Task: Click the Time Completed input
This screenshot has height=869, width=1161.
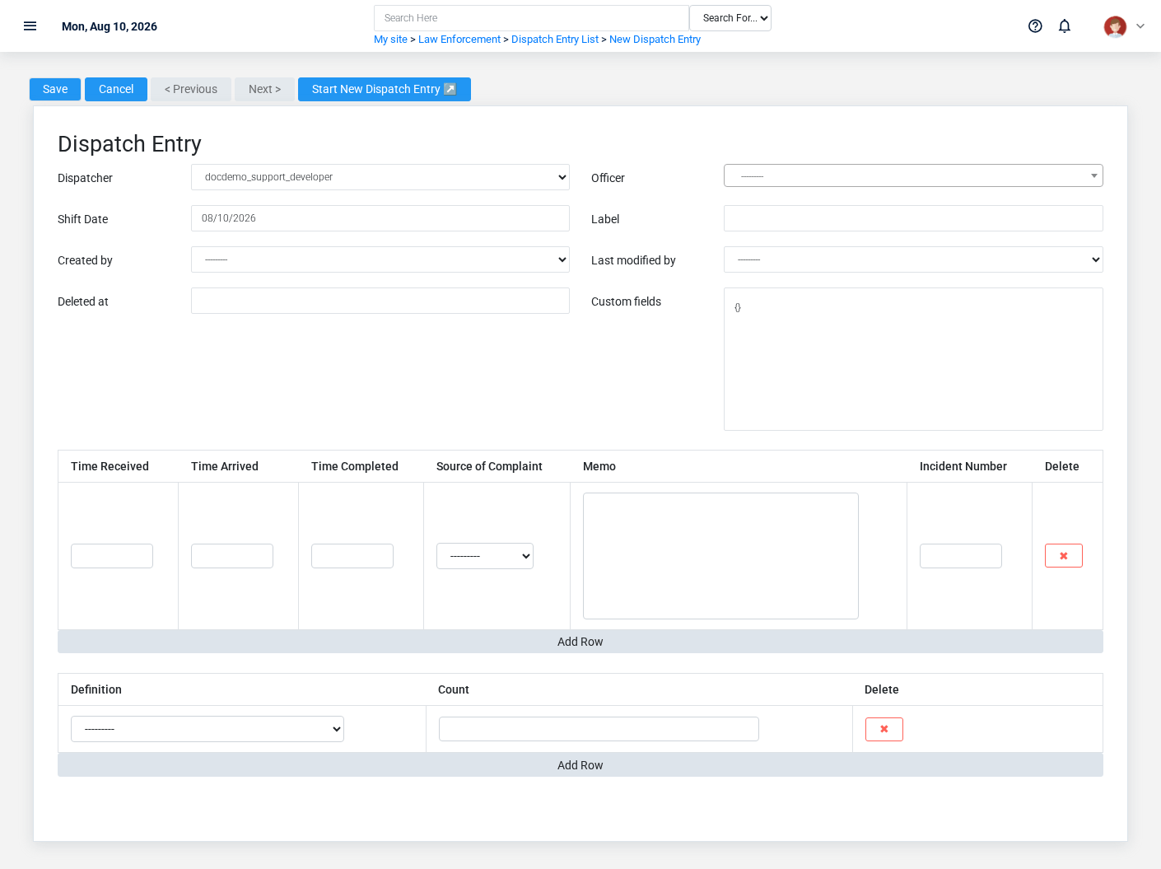Action: click(352, 556)
